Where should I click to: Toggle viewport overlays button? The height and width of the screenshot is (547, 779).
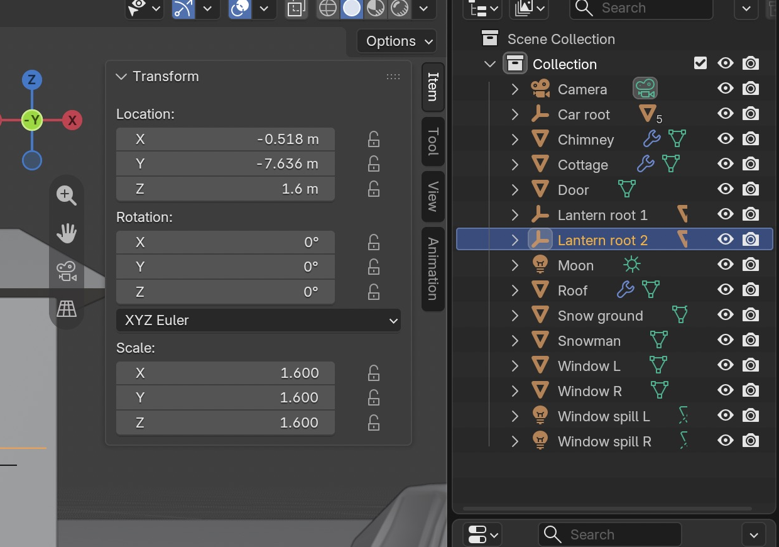(240, 9)
